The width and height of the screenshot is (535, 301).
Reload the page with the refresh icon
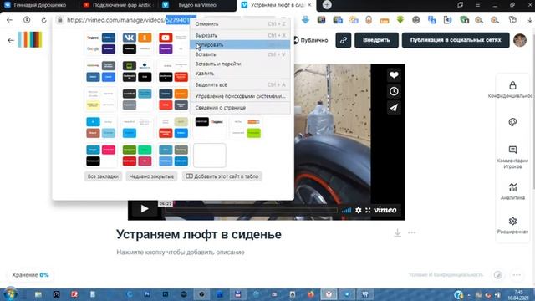pyautogui.click(x=44, y=20)
